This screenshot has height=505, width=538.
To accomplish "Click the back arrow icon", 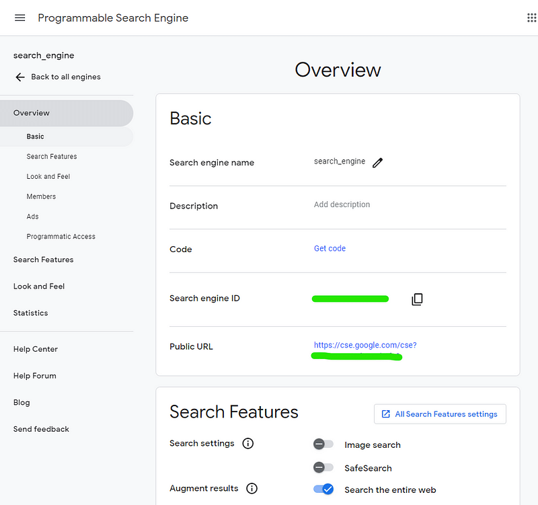I will [x=20, y=77].
